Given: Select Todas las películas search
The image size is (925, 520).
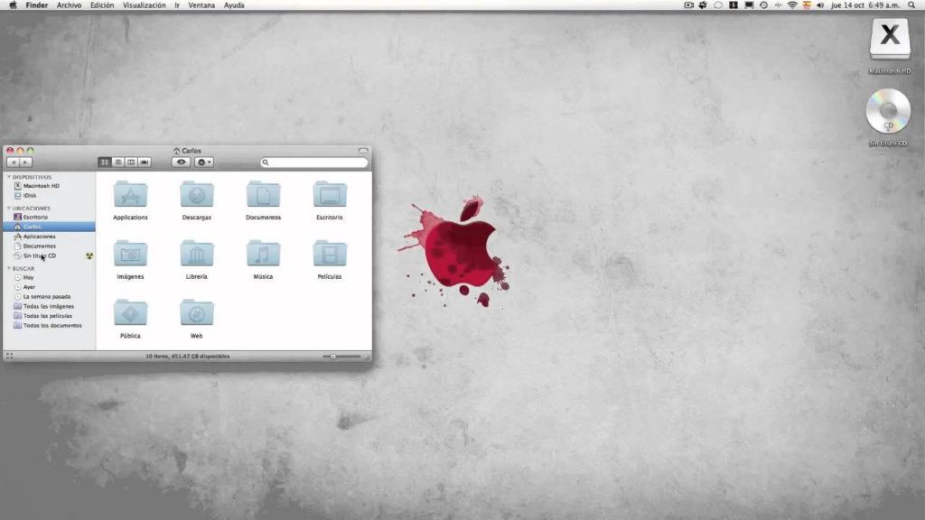Looking at the screenshot, I should (x=49, y=315).
